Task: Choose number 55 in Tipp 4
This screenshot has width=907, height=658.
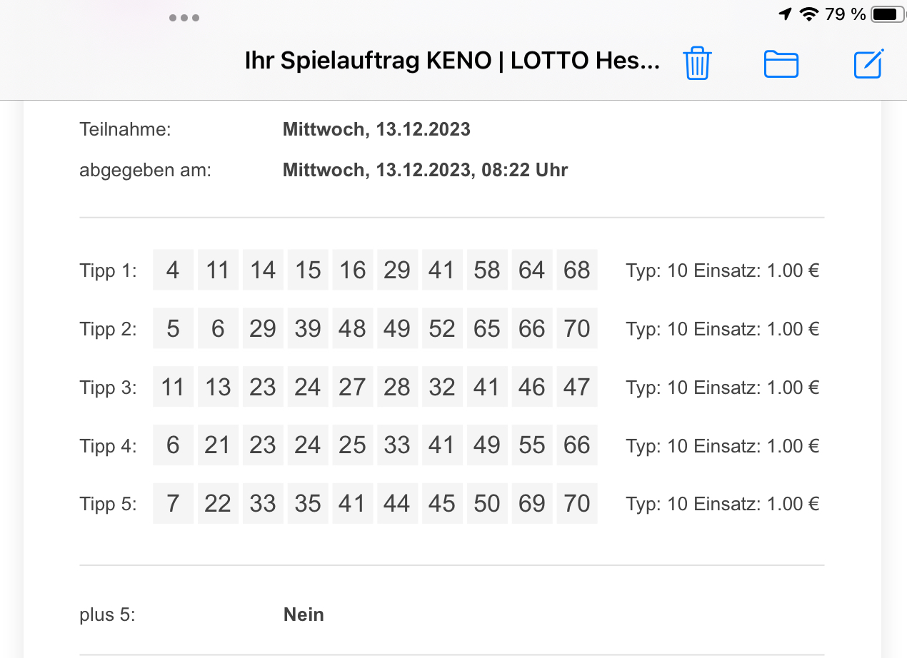Action: click(532, 445)
